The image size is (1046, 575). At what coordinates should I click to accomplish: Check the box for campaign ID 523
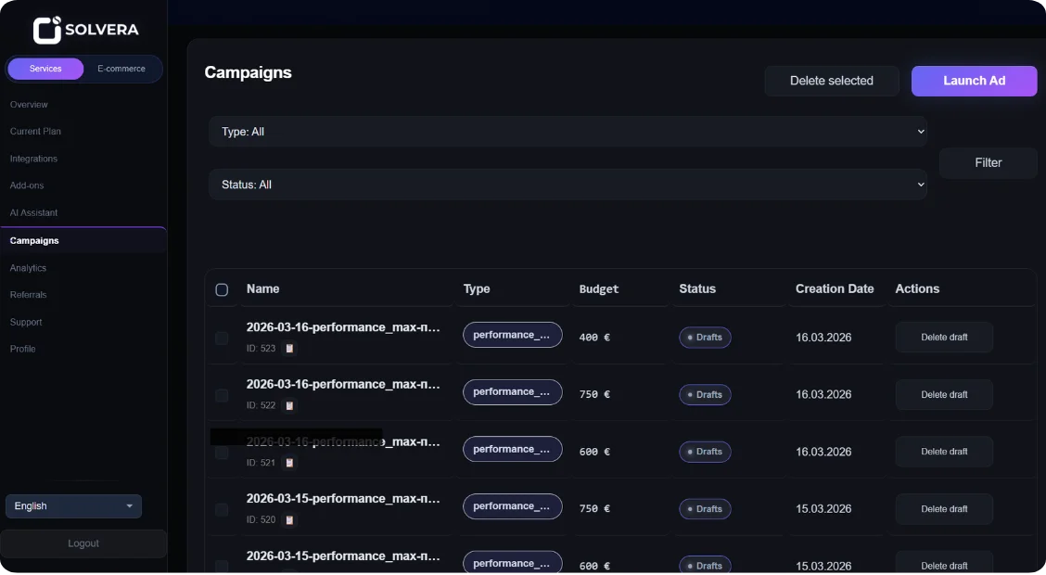222,339
